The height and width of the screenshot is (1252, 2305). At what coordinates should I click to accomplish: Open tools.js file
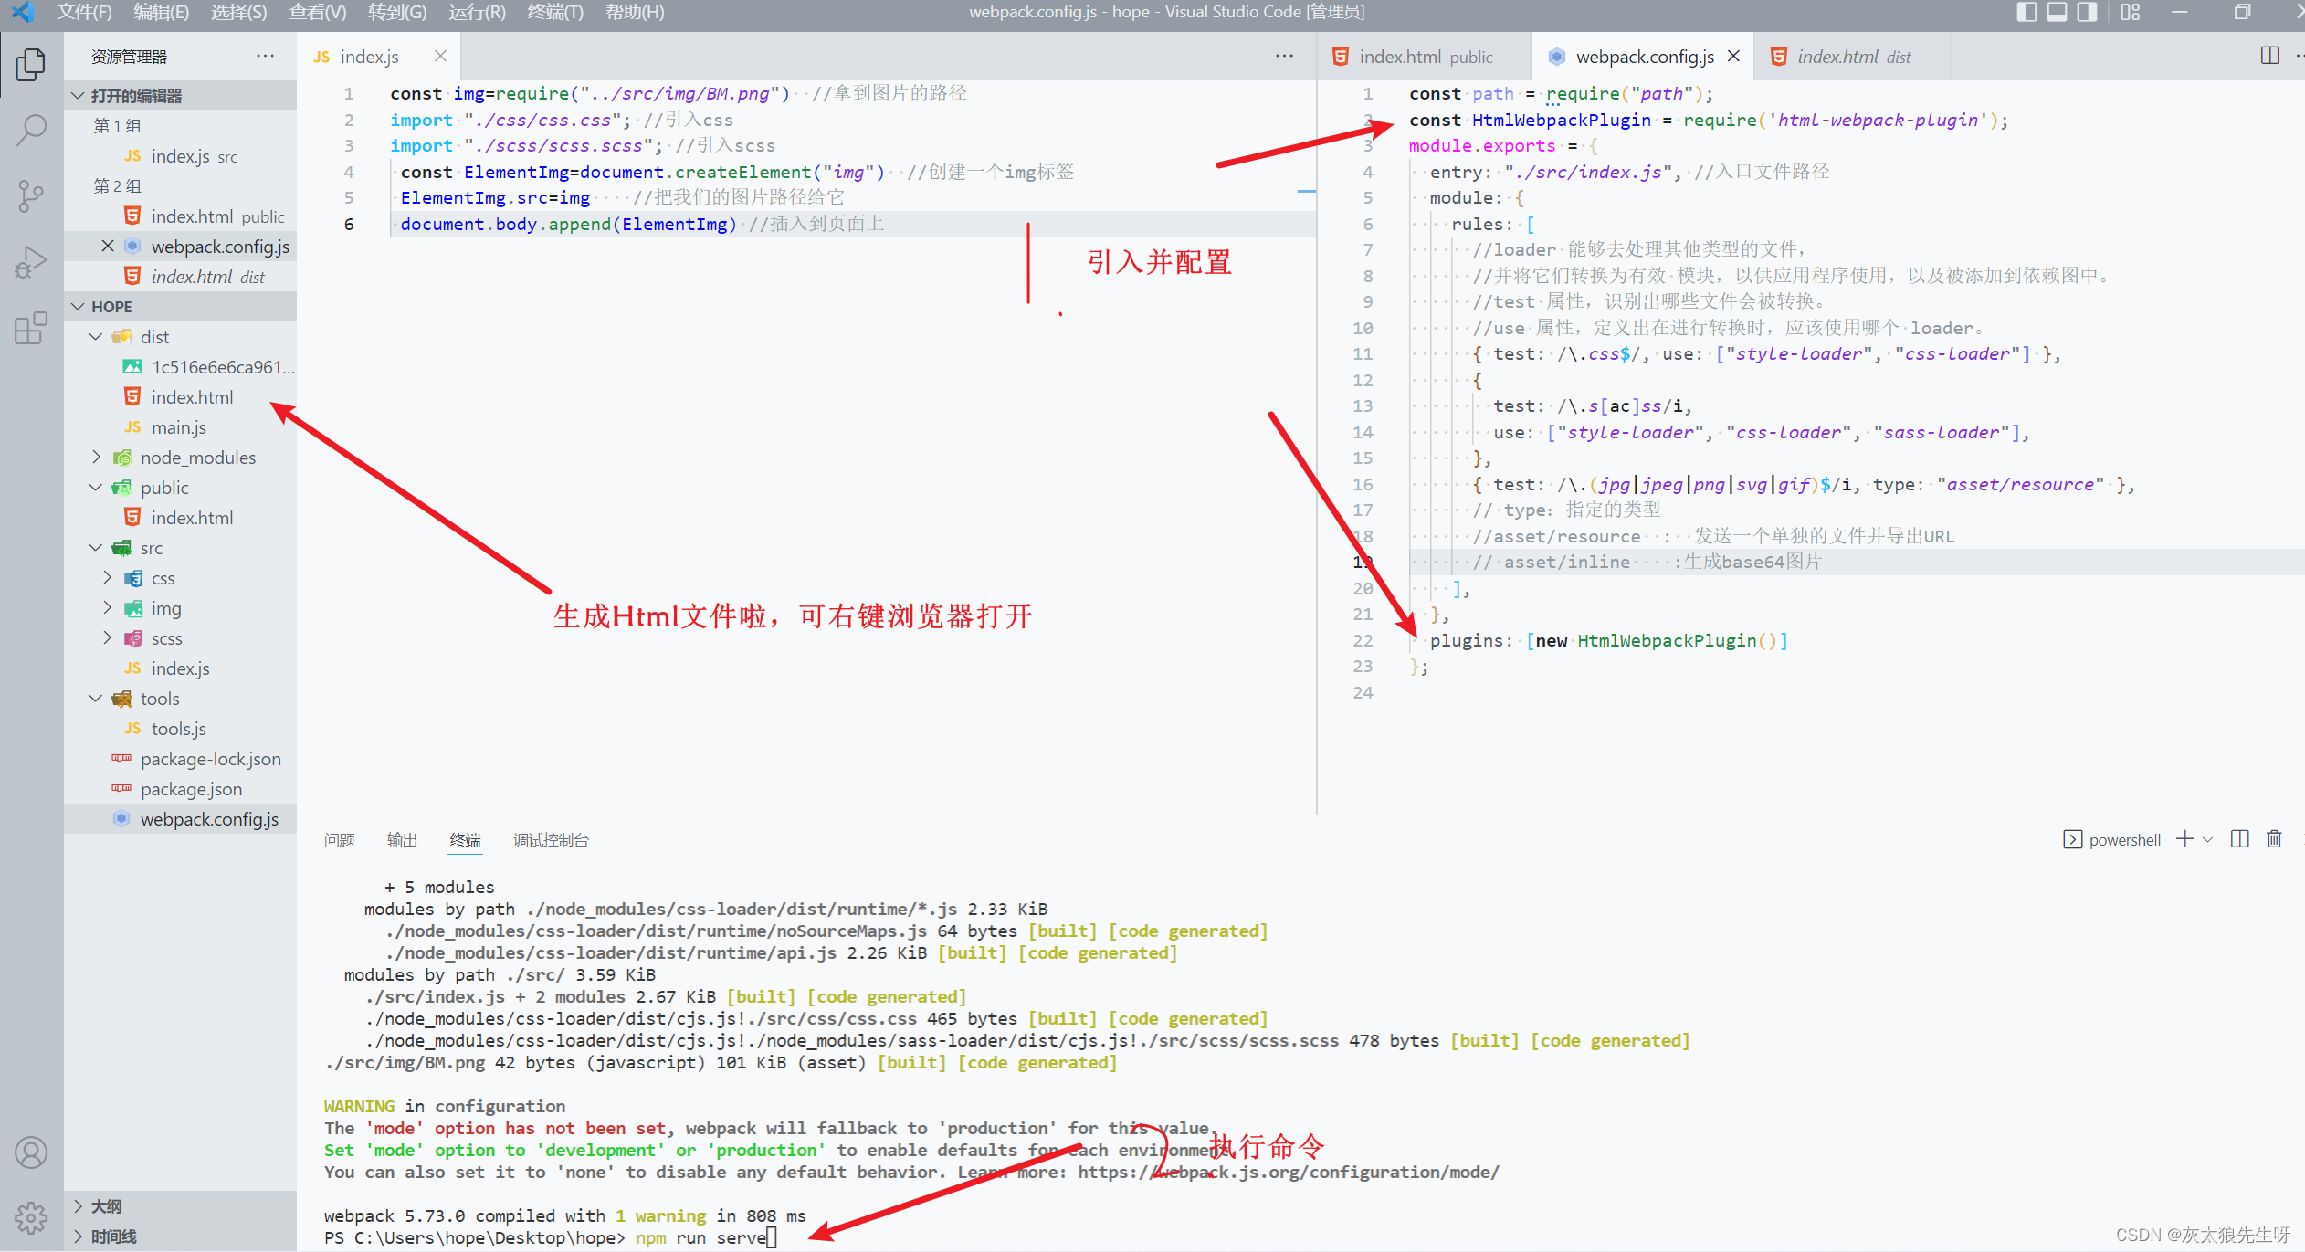pos(180,729)
